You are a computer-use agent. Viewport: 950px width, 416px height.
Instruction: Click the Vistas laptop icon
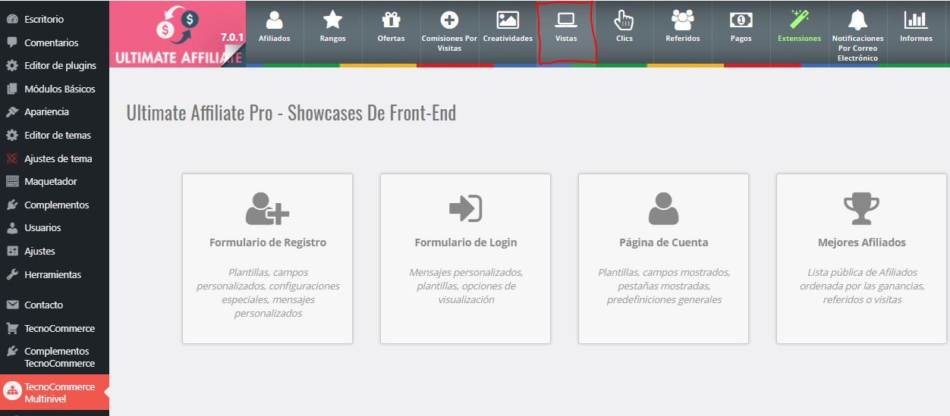[566, 20]
